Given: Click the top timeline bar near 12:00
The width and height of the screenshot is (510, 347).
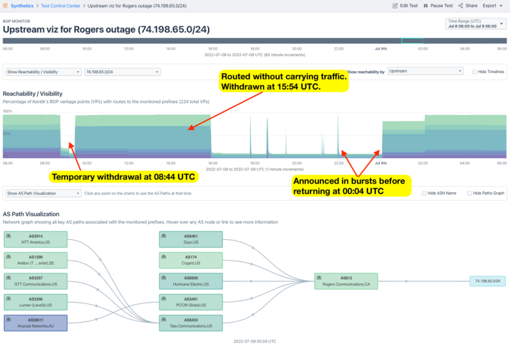Looking at the screenshot, I should click(129, 41).
